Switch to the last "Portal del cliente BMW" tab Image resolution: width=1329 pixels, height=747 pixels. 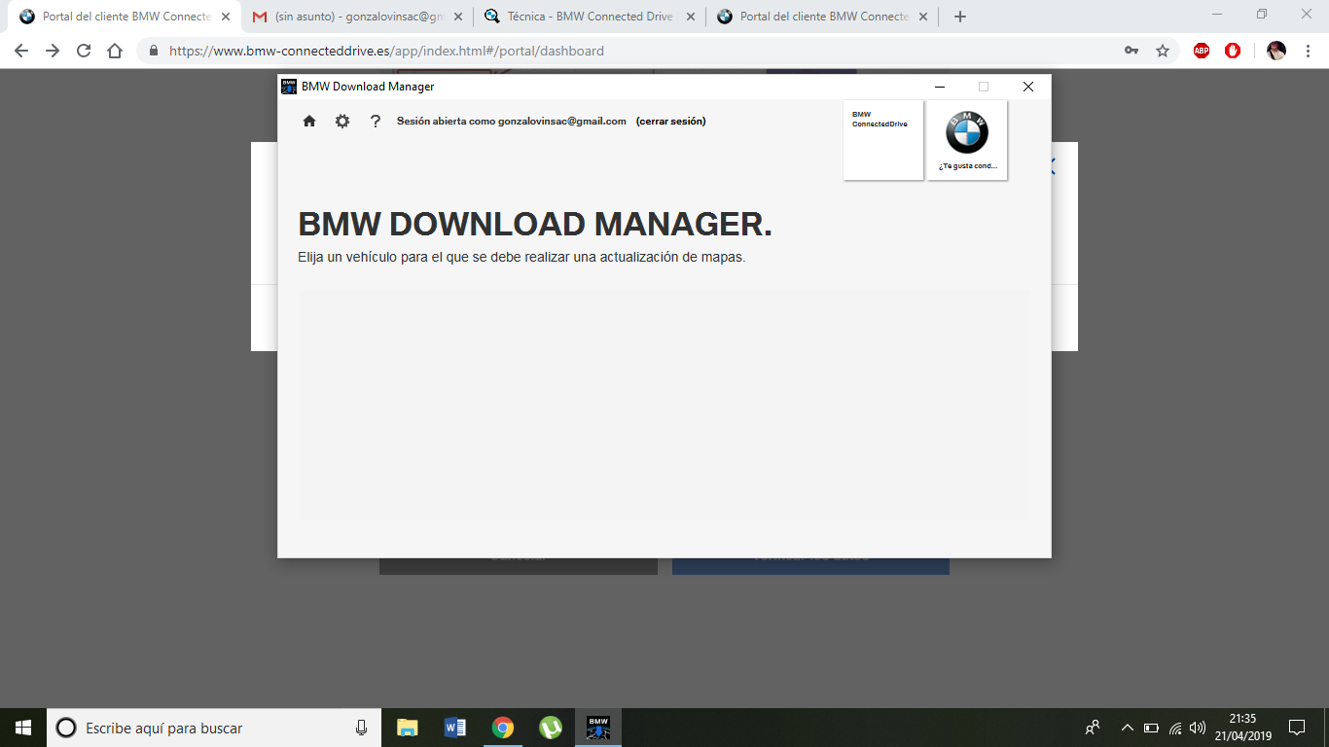tap(822, 17)
